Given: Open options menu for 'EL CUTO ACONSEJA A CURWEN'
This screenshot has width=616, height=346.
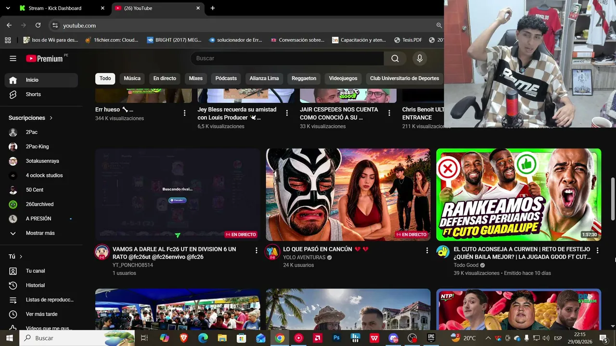Looking at the screenshot, I should (x=597, y=250).
